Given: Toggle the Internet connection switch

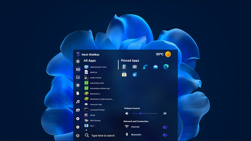Looking at the screenshot, I should pos(165,127).
